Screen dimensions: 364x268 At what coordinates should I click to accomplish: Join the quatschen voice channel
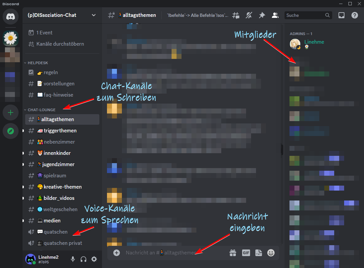(x=62, y=232)
